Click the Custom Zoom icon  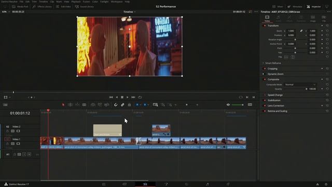(170, 105)
